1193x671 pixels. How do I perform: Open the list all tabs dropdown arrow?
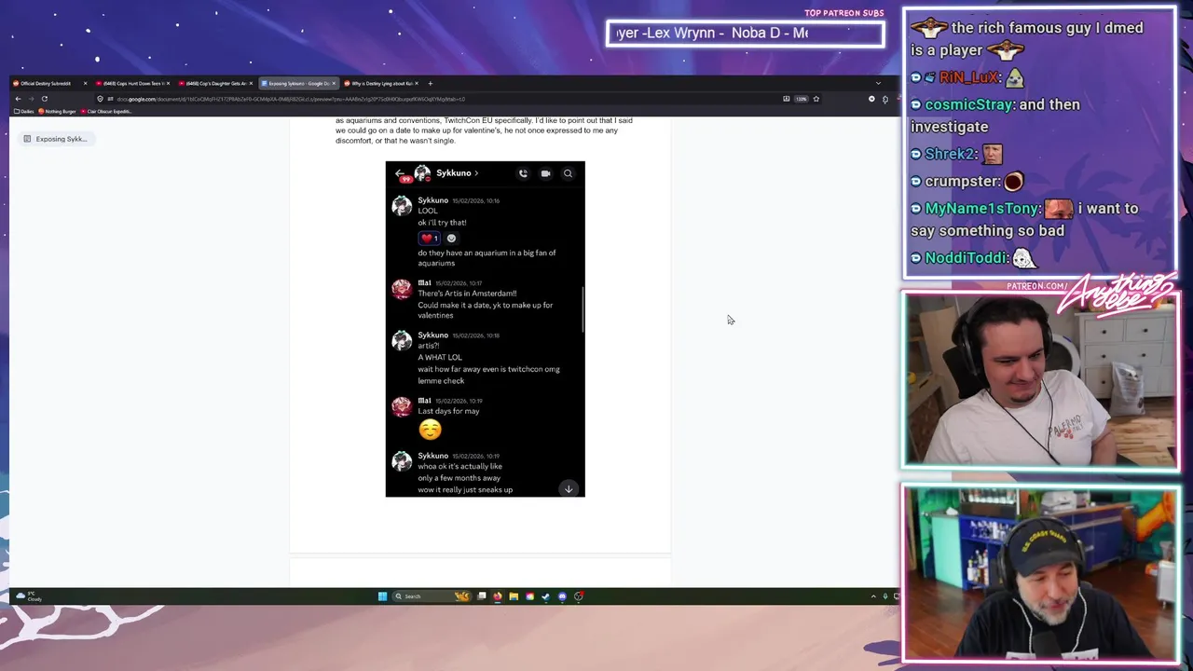(877, 83)
